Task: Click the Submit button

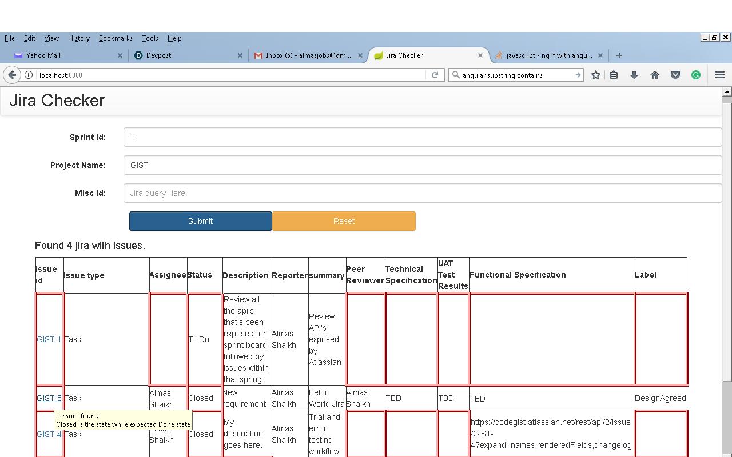Action: pos(201,221)
